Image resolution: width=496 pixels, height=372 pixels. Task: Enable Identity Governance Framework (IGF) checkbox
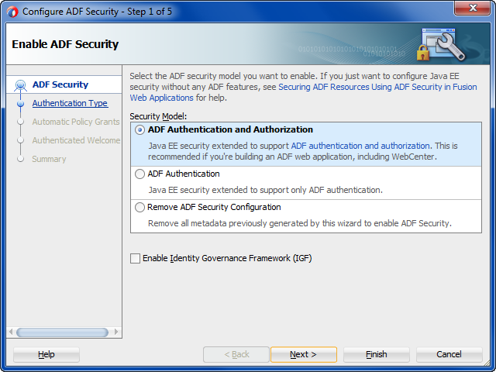136,258
